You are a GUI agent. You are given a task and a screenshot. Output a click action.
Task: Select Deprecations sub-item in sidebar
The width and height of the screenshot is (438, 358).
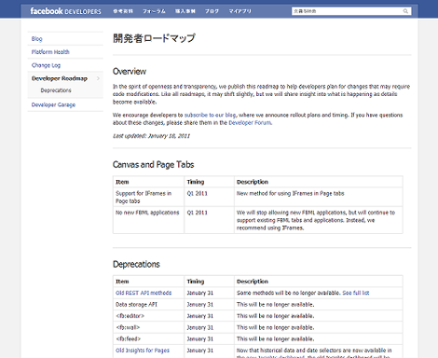tap(56, 90)
